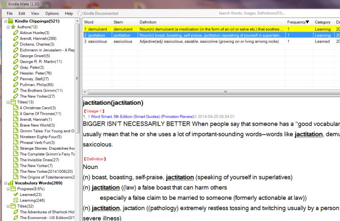Select Gray, Peter(3) in authors
The width and height of the screenshot is (340, 221).
(32, 68)
